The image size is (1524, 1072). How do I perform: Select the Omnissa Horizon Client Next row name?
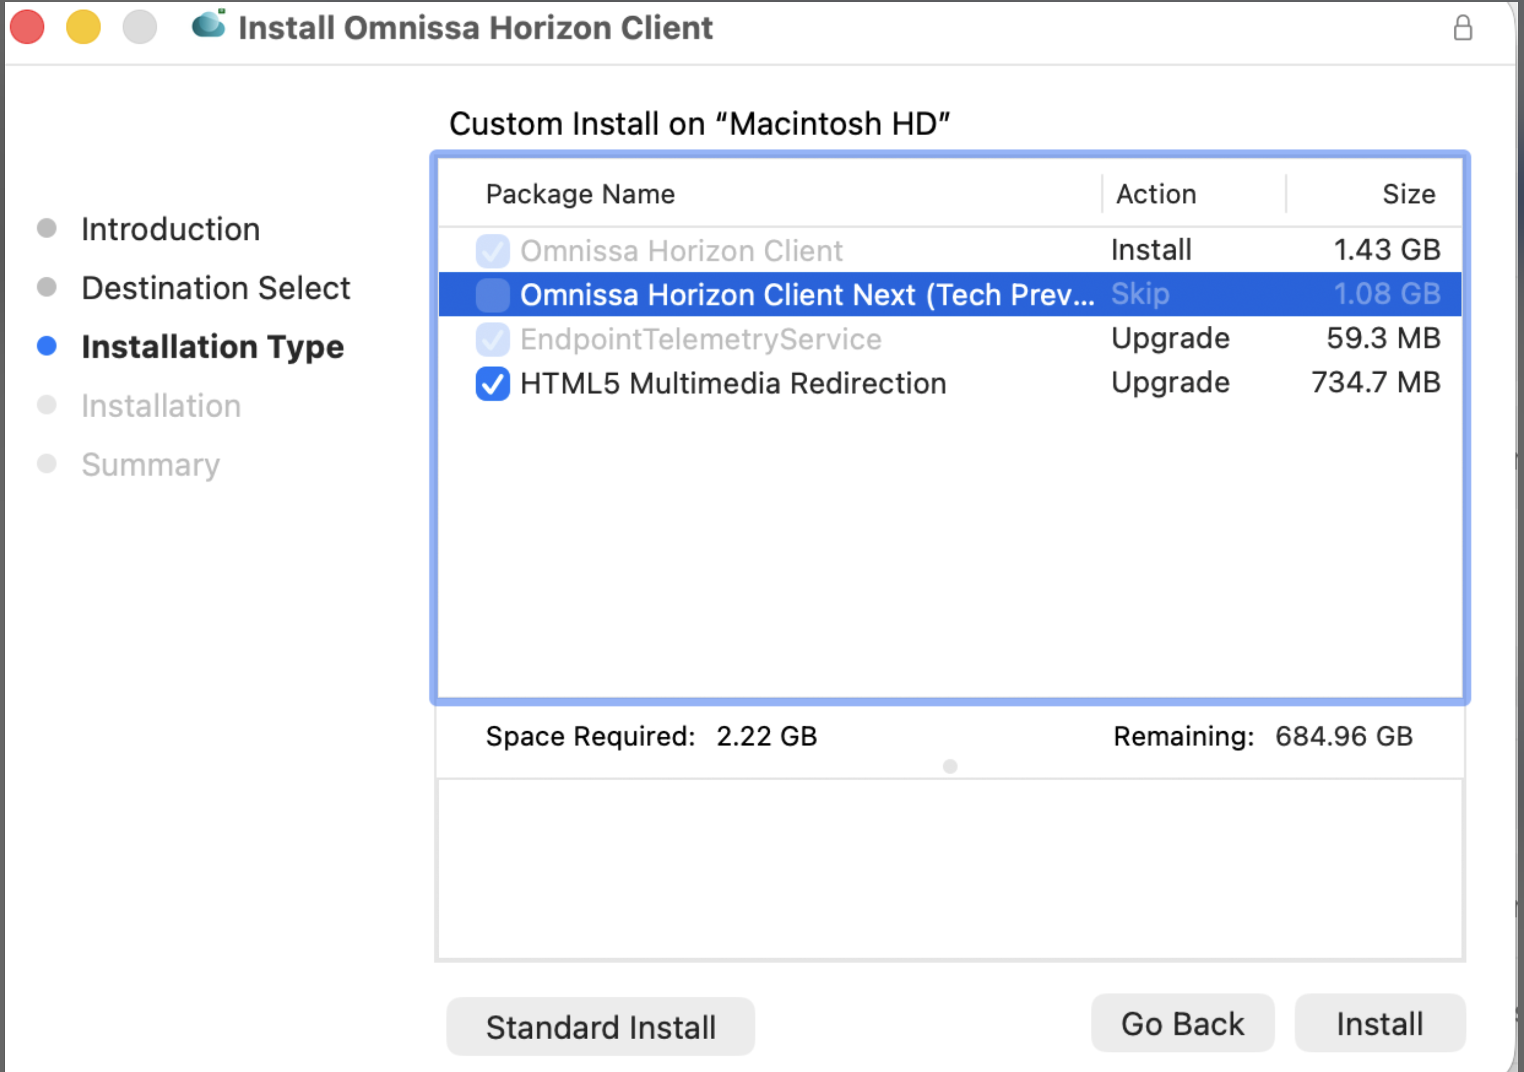[807, 294]
